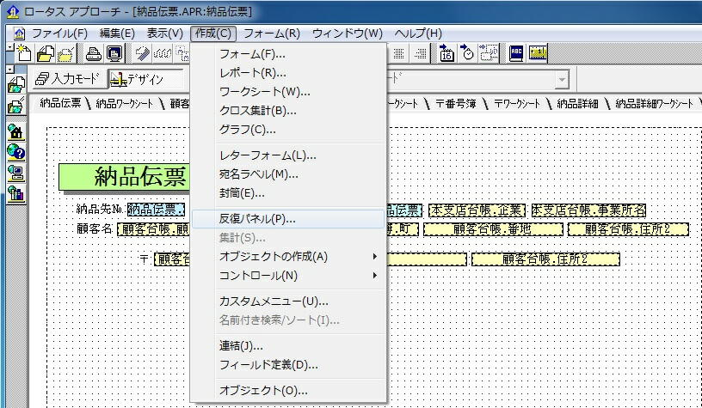Select the 顧客名 label text

95,228
